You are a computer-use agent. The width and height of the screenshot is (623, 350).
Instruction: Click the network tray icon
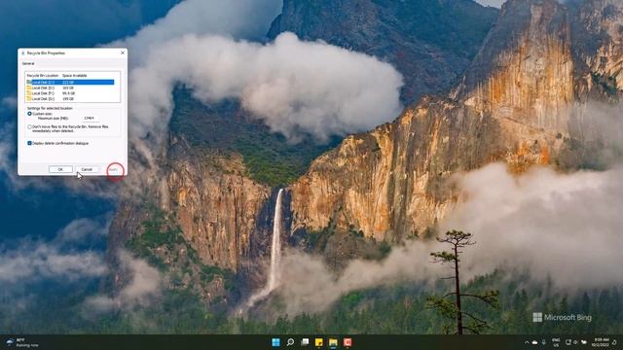568,342
